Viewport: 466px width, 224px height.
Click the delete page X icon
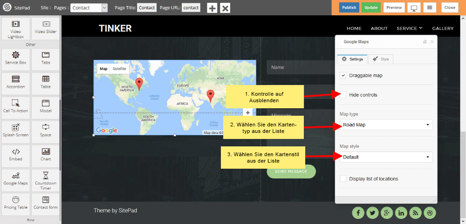tap(225, 8)
